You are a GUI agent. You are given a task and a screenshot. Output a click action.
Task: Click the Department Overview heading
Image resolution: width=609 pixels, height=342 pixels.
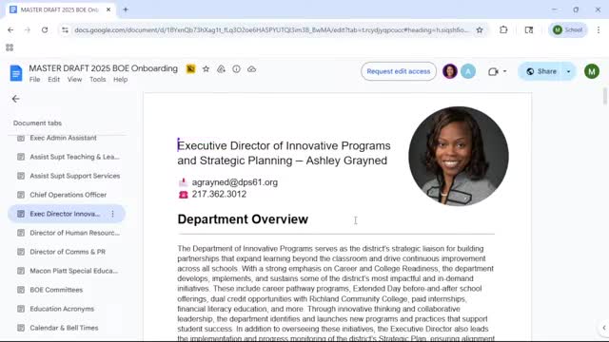coord(243,219)
